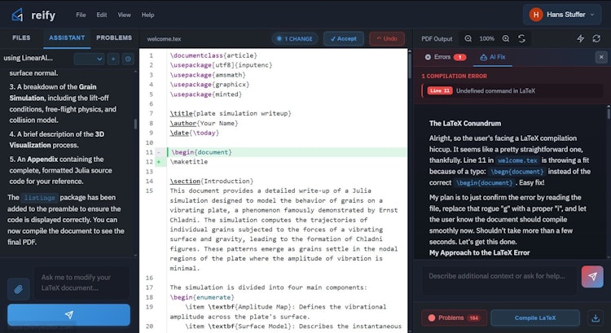
Task: Start a new chat with plus icon
Action: (x=113, y=59)
